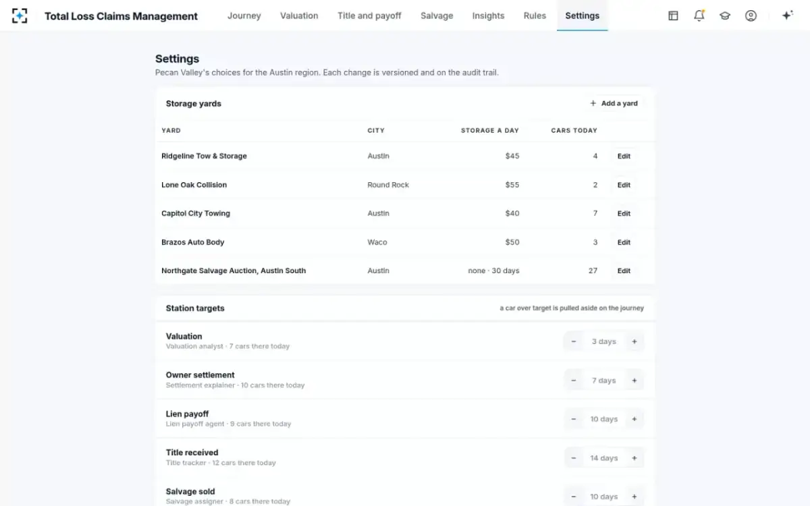Click the app logo icon
Image resolution: width=810 pixels, height=506 pixels.
click(x=20, y=16)
